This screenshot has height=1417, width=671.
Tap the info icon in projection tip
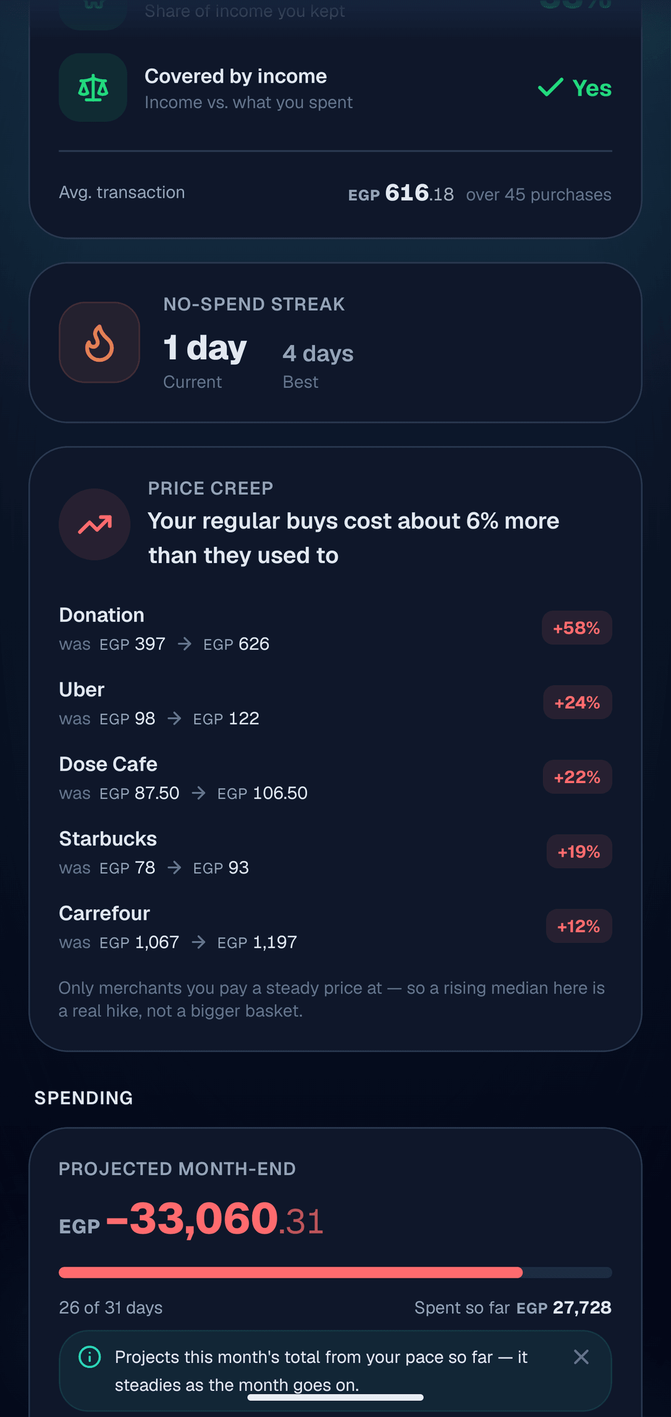(x=90, y=1357)
